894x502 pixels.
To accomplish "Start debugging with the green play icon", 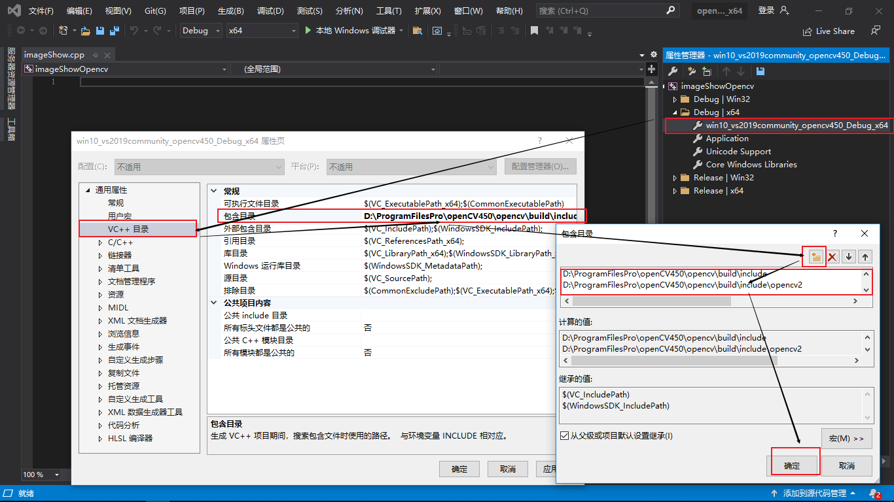I will (x=308, y=30).
